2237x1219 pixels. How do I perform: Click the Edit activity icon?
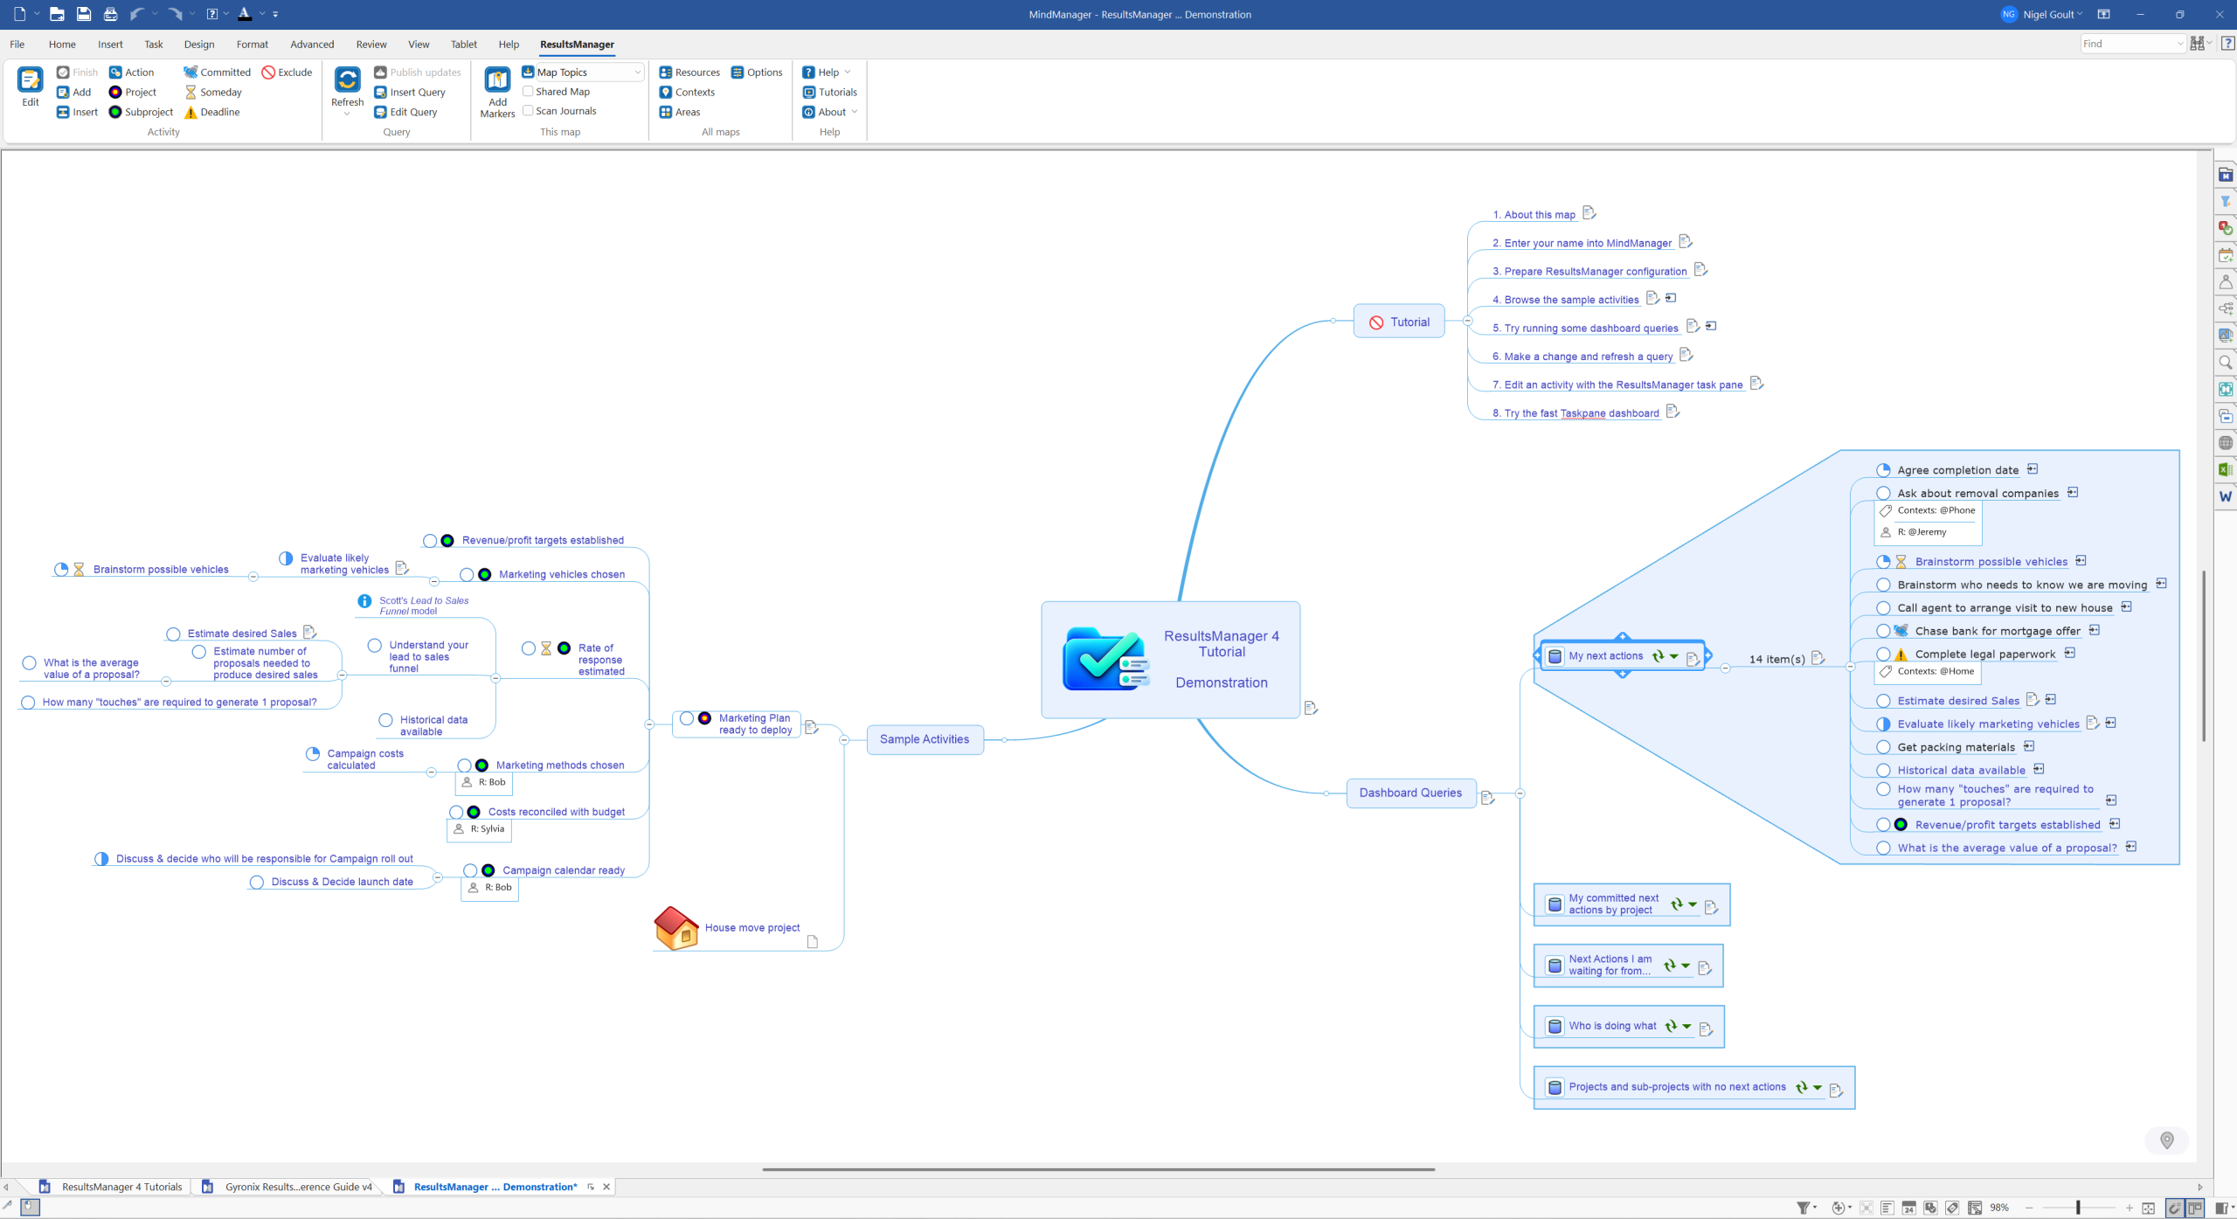[x=30, y=80]
